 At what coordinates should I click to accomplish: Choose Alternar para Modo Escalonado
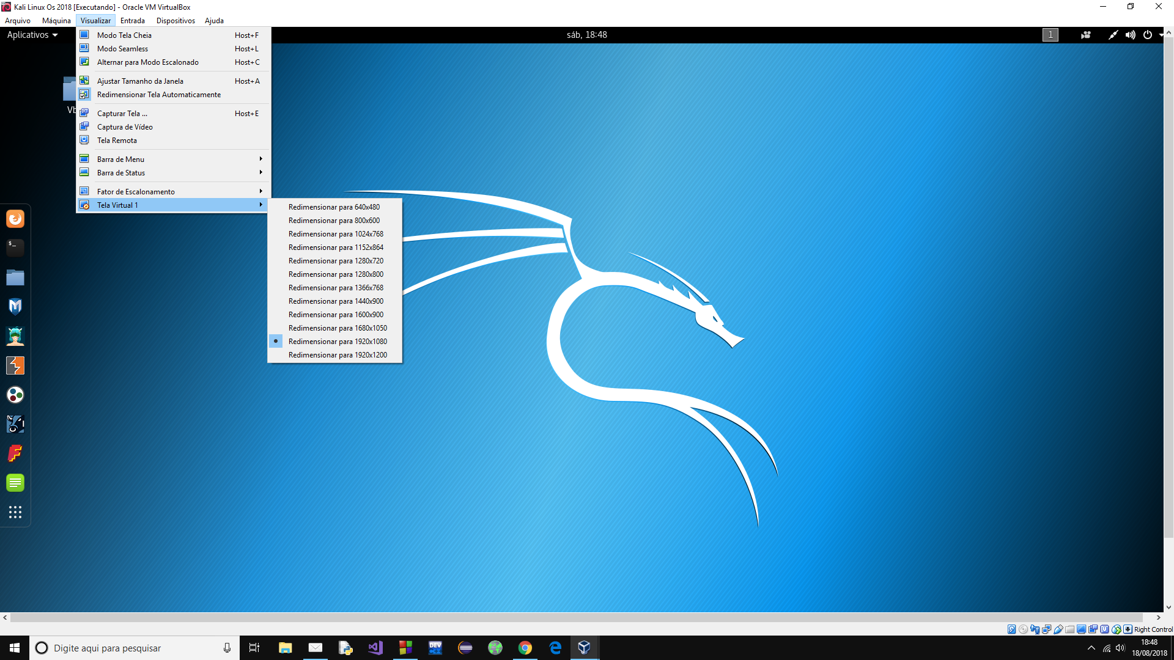pos(173,62)
